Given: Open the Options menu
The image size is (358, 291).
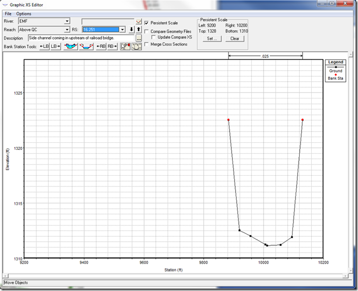Looking at the screenshot, I should pyautogui.click(x=23, y=14).
